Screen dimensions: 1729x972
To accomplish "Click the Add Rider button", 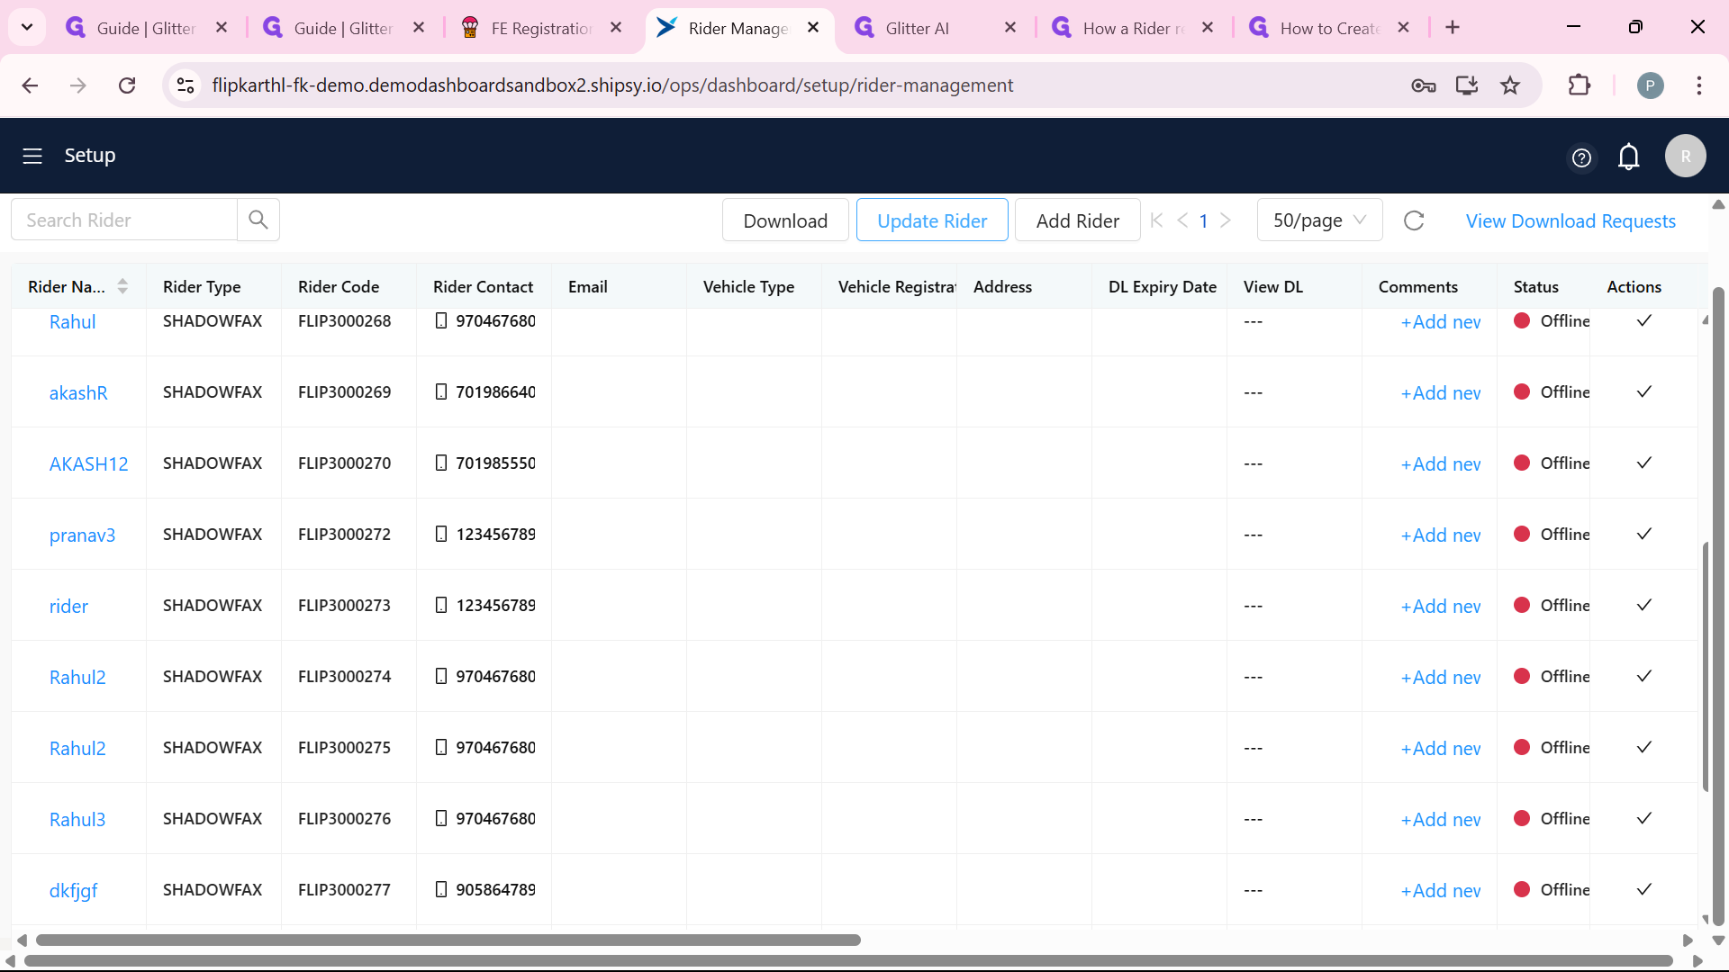I will [1078, 220].
